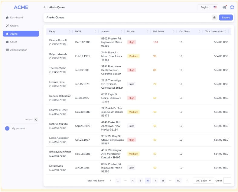Collapse the sidebar with the chevron

click(36, 120)
